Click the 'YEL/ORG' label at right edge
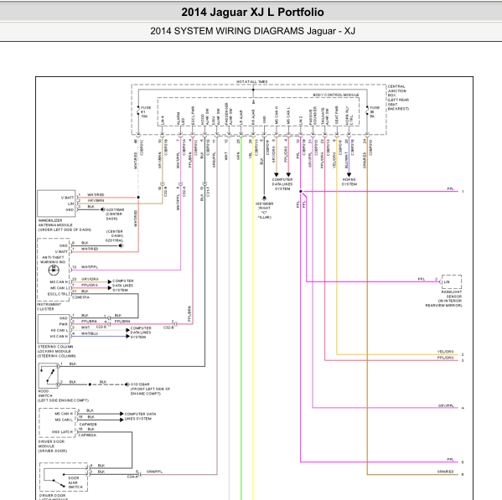 tap(445, 352)
